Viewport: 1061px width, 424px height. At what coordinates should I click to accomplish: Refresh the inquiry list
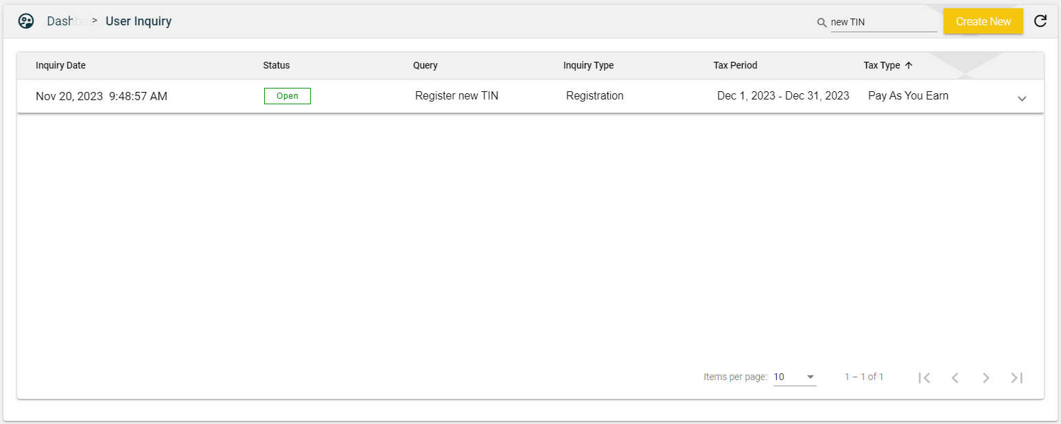[1040, 21]
